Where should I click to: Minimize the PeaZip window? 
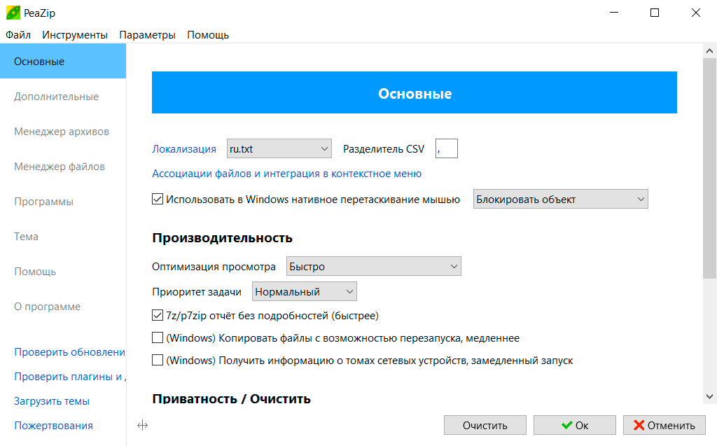click(614, 13)
